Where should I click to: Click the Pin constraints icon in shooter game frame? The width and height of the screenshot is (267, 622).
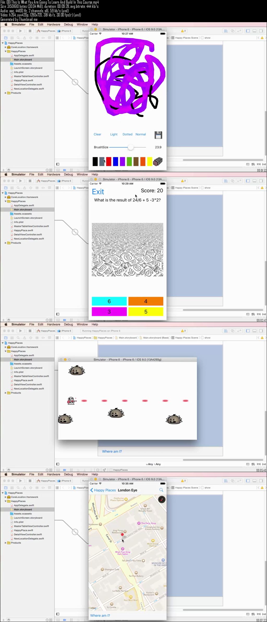pos(258,464)
